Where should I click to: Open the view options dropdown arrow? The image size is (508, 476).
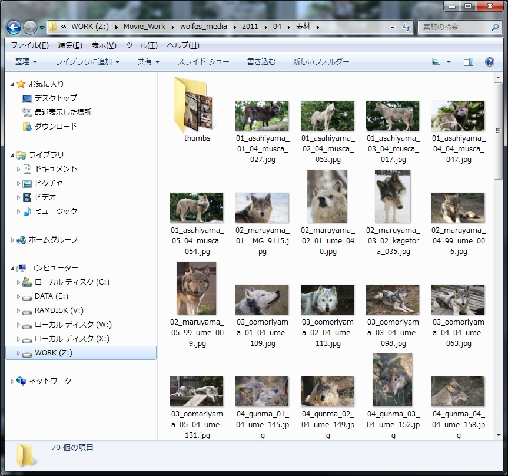tap(449, 62)
